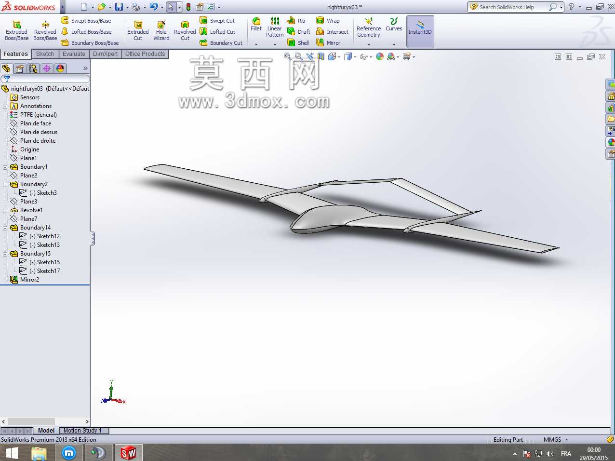Click the Revolved Cut tool
The image size is (615, 461).
185,31
